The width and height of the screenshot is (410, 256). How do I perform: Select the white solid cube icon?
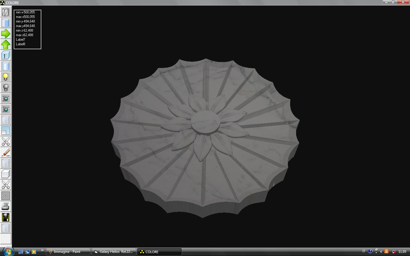(6, 174)
